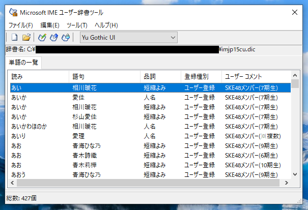Select the 青木詩織 entry
Screen dimensions: 308x210
coord(151,156)
